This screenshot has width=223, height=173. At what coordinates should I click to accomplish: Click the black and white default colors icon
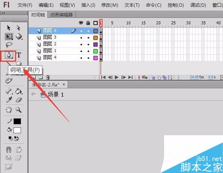pos(10,138)
